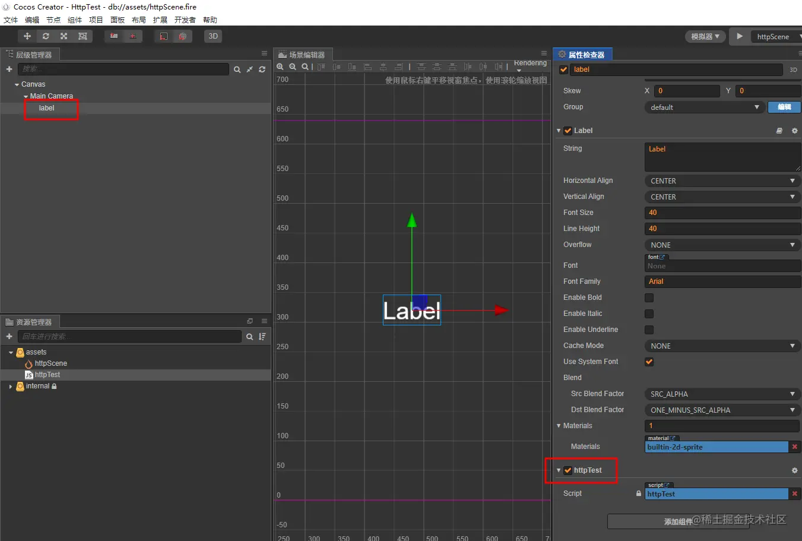Align selected nodes to right edge
The height and width of the screenshot is (541, 802).
[x=398, y=67]
